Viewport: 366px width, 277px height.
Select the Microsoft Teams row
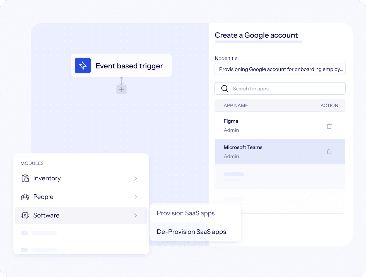click(268, 152)
